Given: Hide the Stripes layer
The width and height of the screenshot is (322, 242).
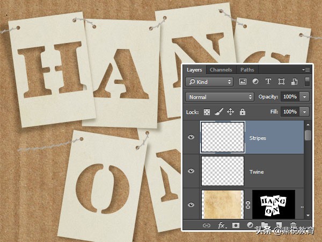Looking at the screenshot, I should point(191,138).
